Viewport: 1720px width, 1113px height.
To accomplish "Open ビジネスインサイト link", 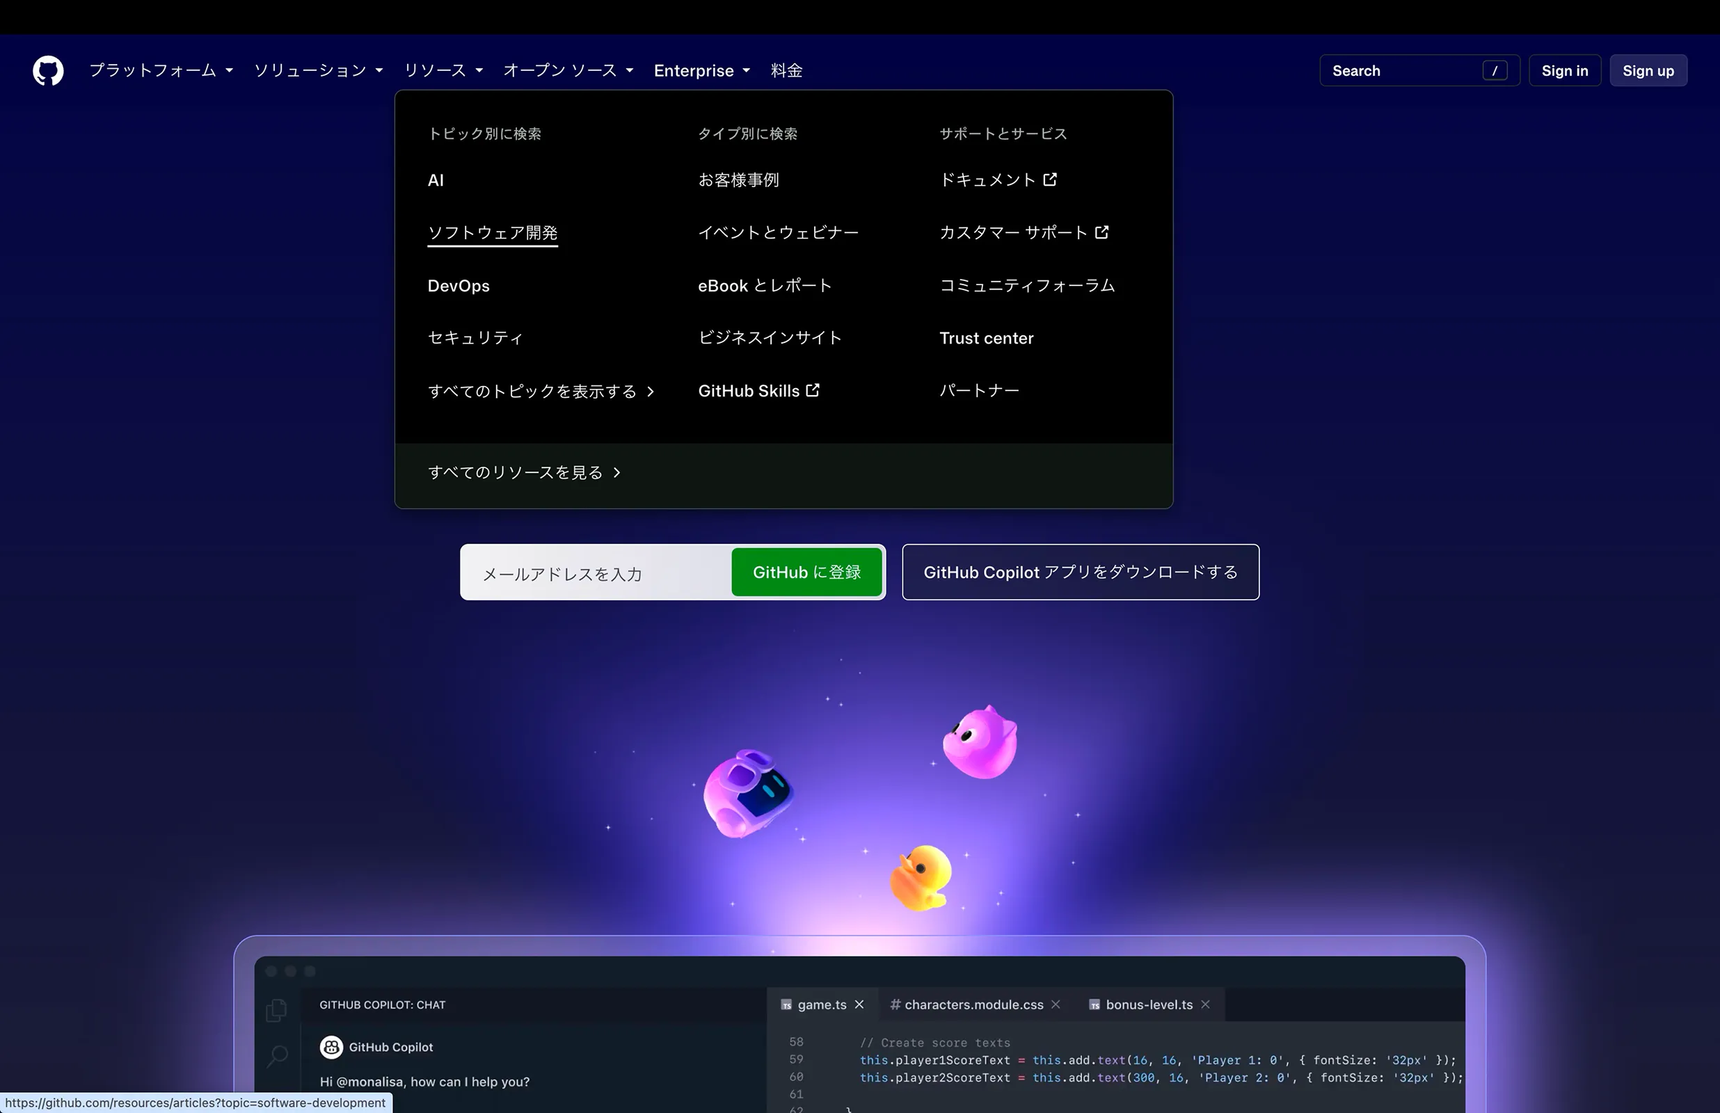I will 770,338.
